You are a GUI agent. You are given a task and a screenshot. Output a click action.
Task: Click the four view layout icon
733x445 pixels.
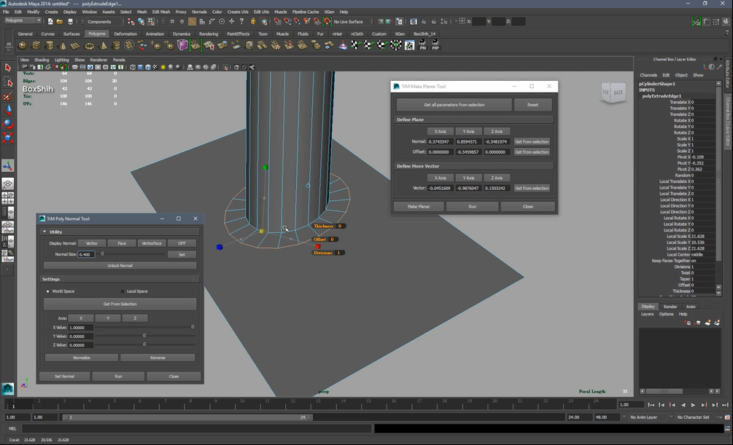pyautogui.click(x=7, y=198)
